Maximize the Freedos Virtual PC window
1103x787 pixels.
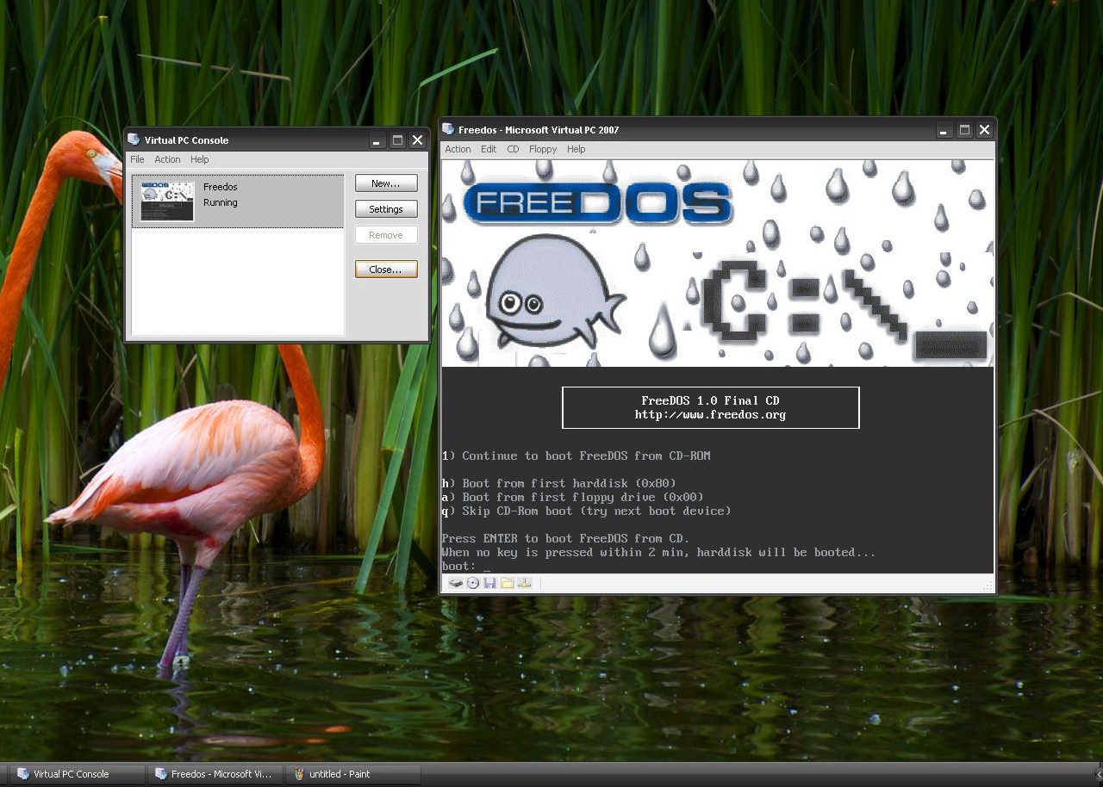point(964,130)
